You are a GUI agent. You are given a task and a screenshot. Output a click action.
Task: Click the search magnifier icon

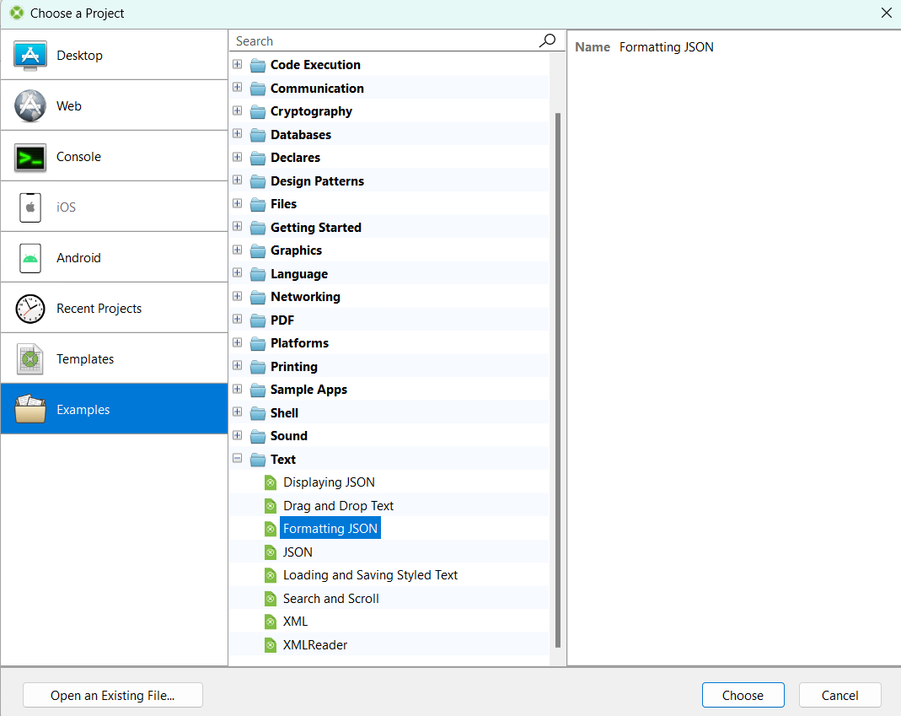pyautogui.click(x=547, y=40)
